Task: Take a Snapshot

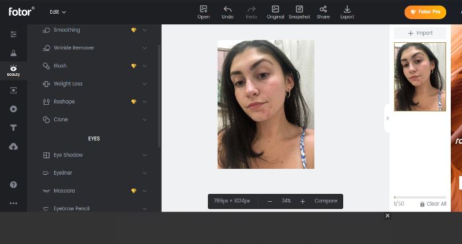Action: click(299, 13)
